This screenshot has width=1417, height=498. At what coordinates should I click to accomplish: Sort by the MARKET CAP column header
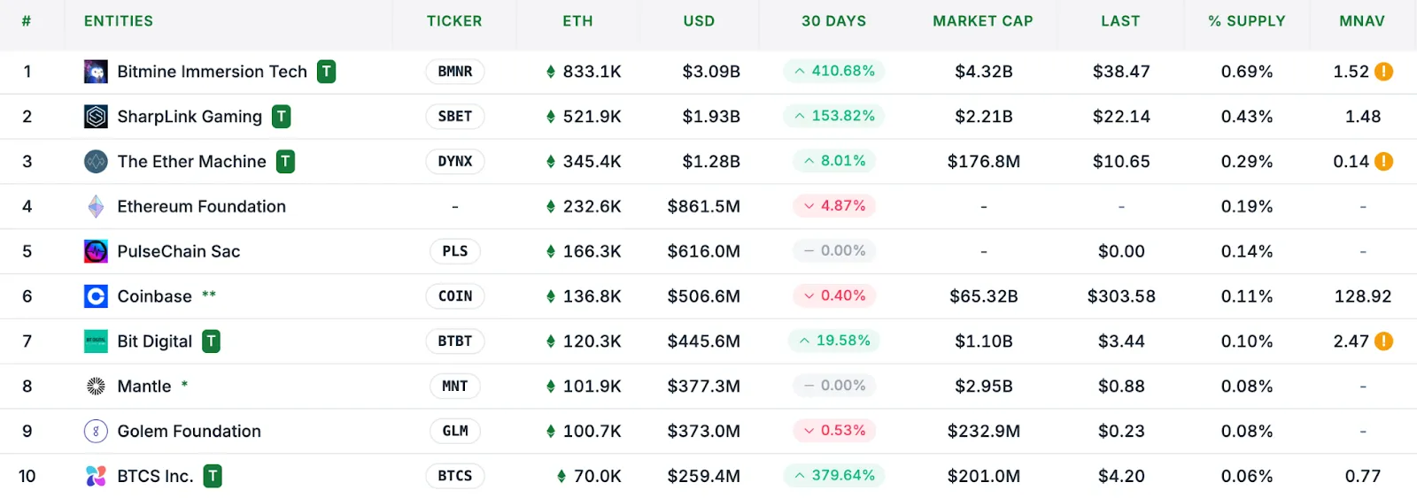[x=982, y=21]
